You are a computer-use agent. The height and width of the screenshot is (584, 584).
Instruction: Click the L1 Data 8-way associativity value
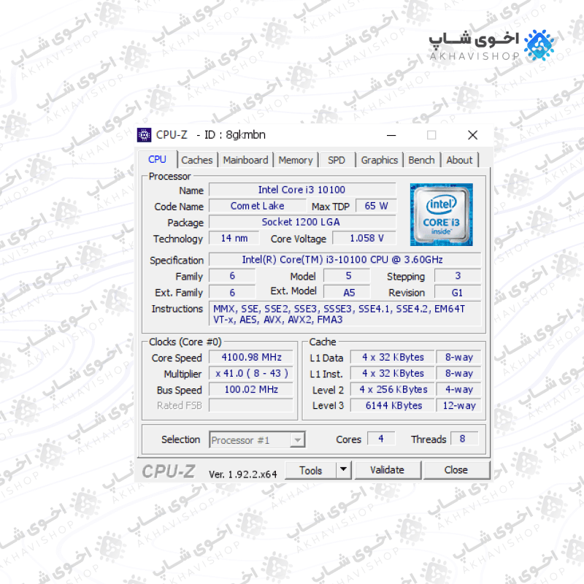(x=459, y=357)
